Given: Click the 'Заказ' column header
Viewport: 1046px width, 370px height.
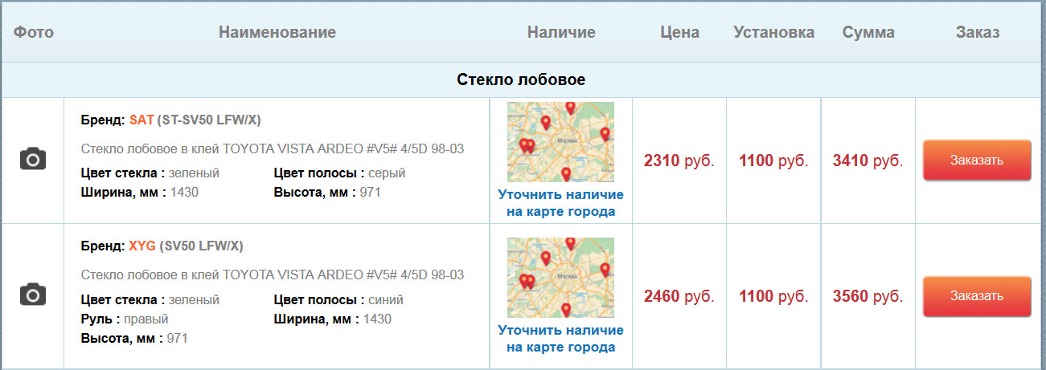Looking at the screenshot, I should tap(978, 32).
